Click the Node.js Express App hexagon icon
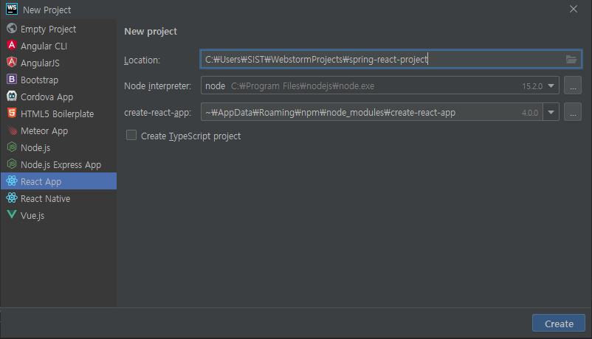The width and height of the screenshot is (592, 339). pos(12,164)
